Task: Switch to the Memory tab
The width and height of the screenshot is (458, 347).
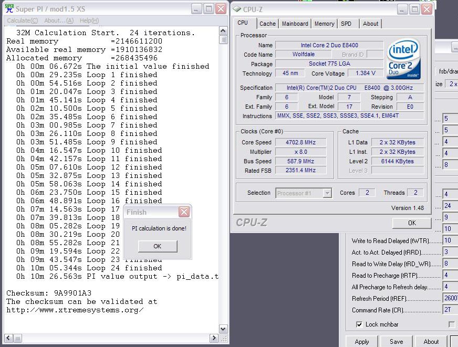Action: coord(325,24)
